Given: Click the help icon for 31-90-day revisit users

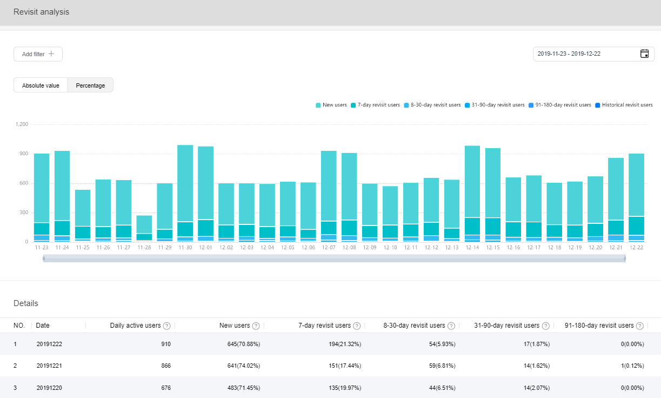Looking at the screenshot, I should (546, 326).
